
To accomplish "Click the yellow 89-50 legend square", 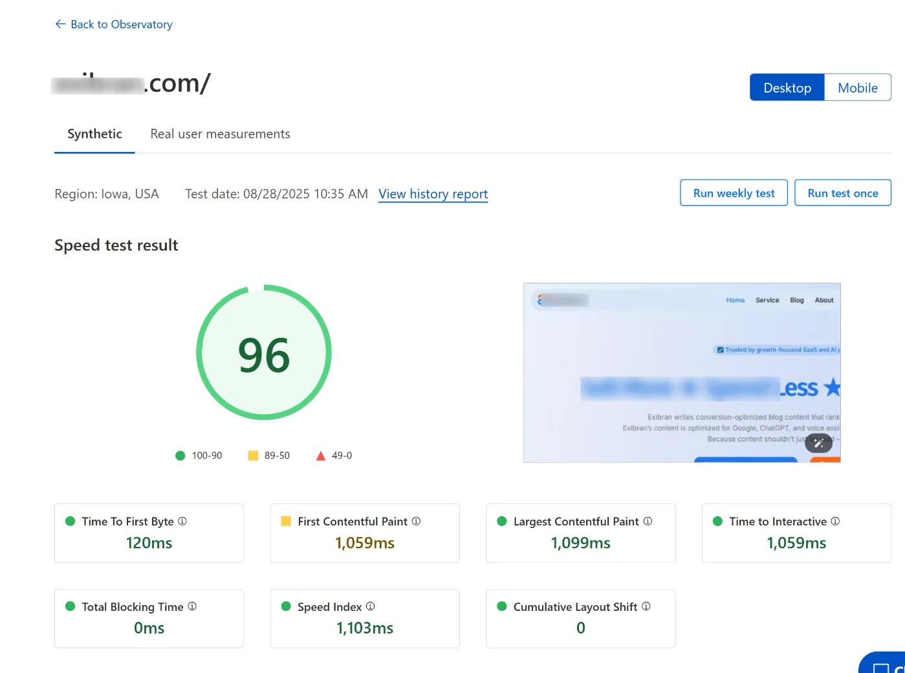I will pos(254,455).
